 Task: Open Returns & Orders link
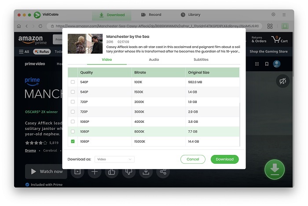(x=259, y=39)
